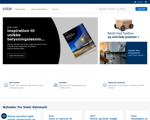Click the blue Log ind button
Viewport: 150px width, 120px height.
[x=141, y=9]
